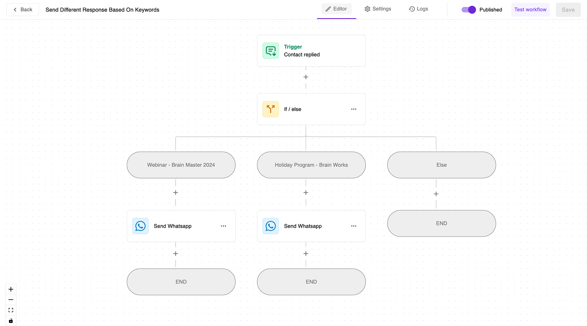Click the fit-to-screen canvas icon
Viewport: 587px width, 326px height.
click(x=10, y=310)
